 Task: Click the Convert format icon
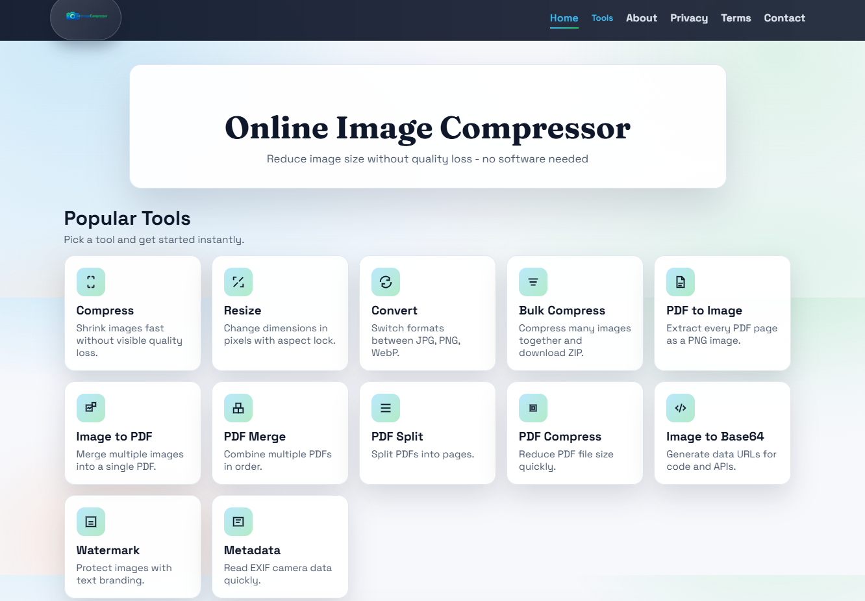point(386,281)
